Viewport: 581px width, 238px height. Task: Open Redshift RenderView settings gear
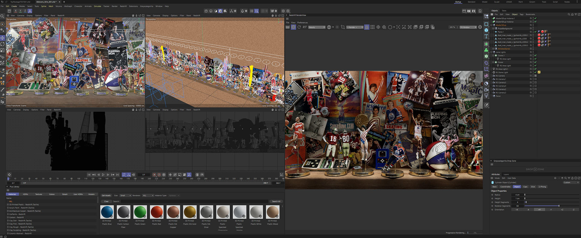(480, 27)
